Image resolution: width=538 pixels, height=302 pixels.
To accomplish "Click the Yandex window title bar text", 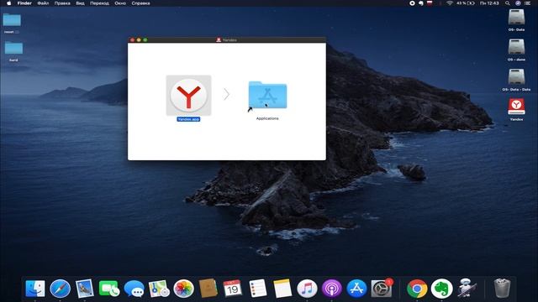I will pyautogui.click(x=229, y=40).
